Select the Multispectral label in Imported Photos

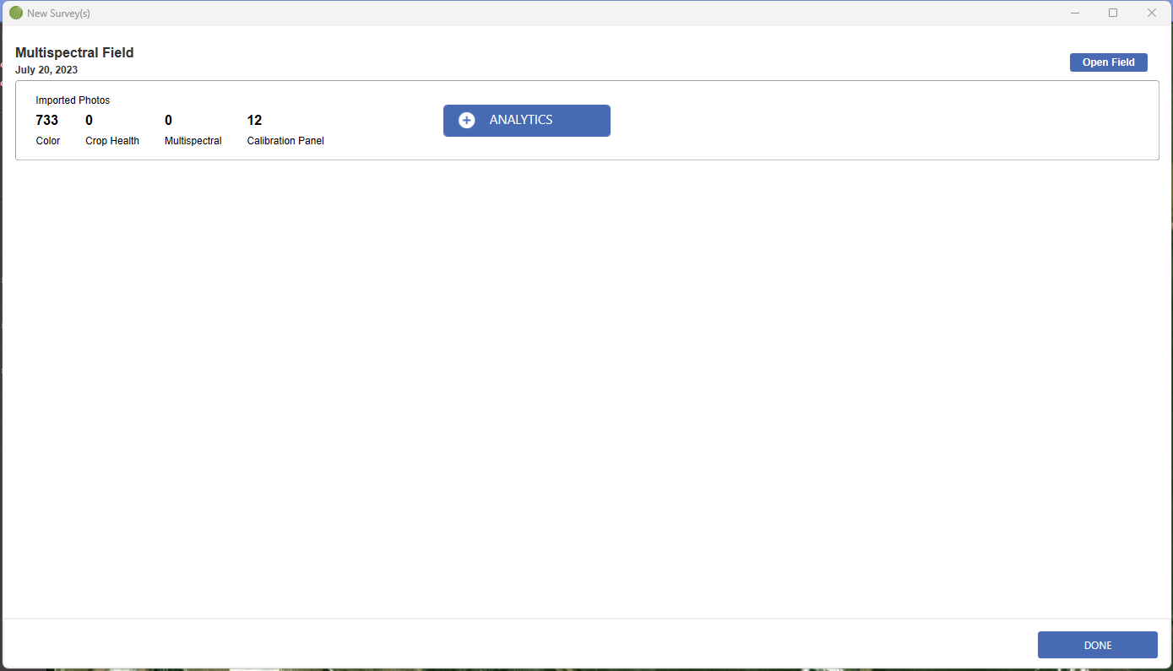[193, 141]
